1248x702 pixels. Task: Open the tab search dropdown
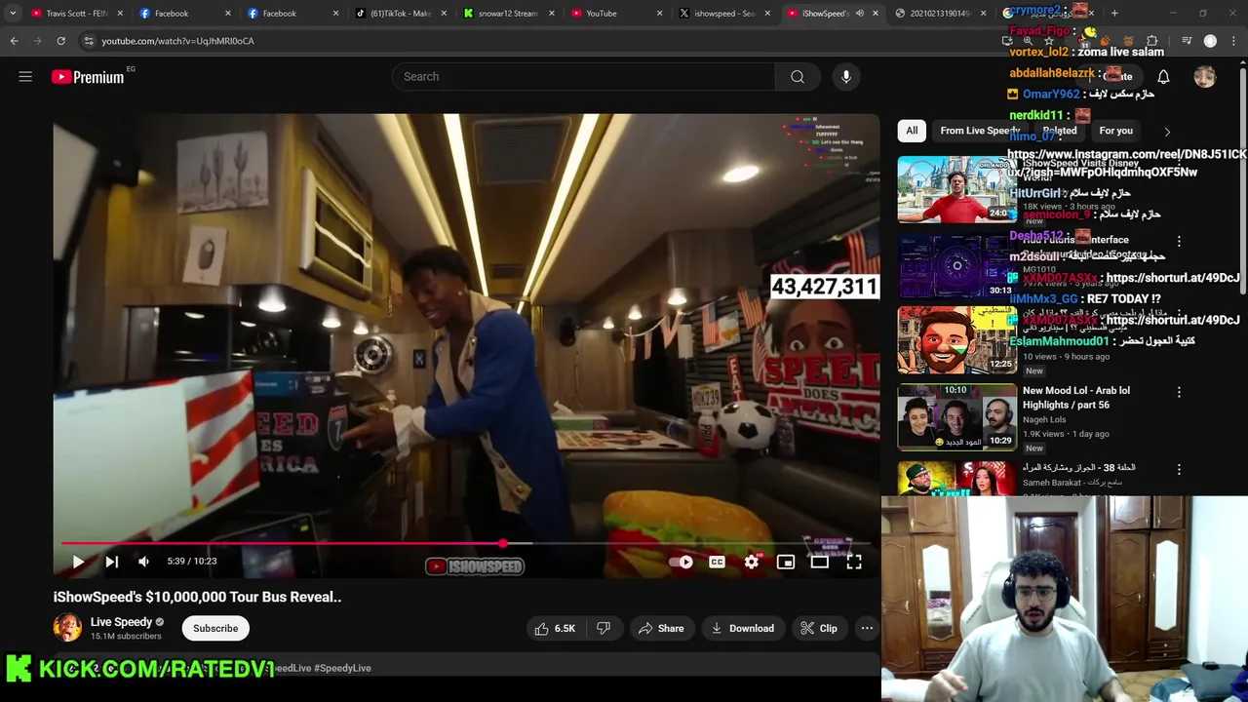coord(12,14)
